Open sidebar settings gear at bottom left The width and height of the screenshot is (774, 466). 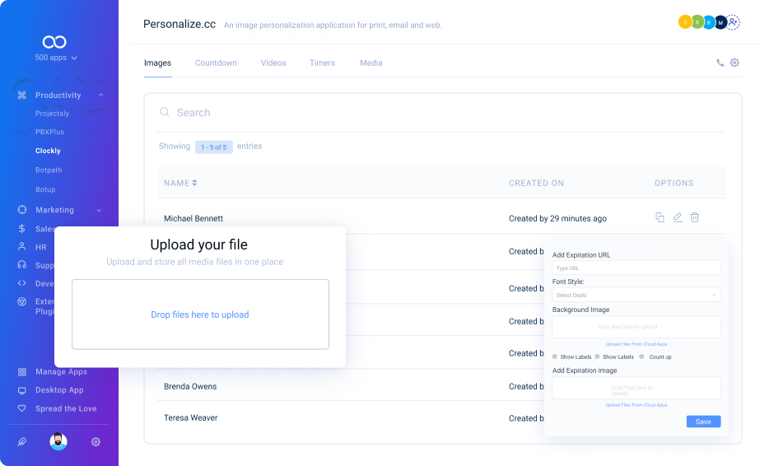[x=96, y=442]
